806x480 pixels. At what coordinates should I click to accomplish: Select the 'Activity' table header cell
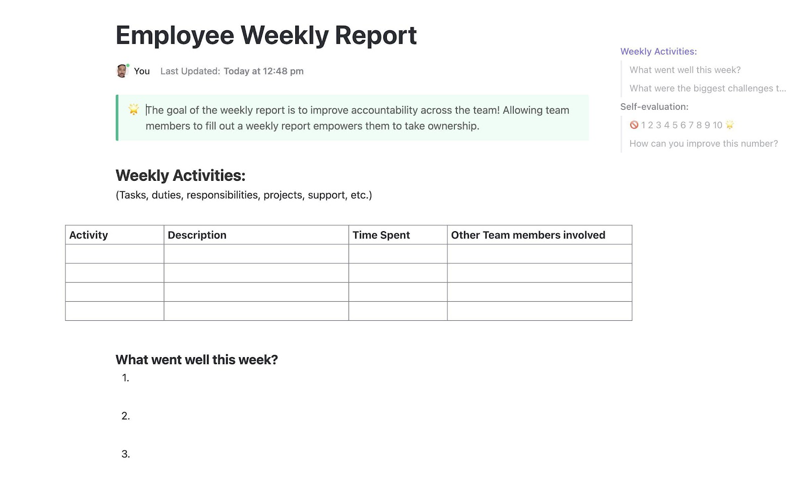coord(114,235)
